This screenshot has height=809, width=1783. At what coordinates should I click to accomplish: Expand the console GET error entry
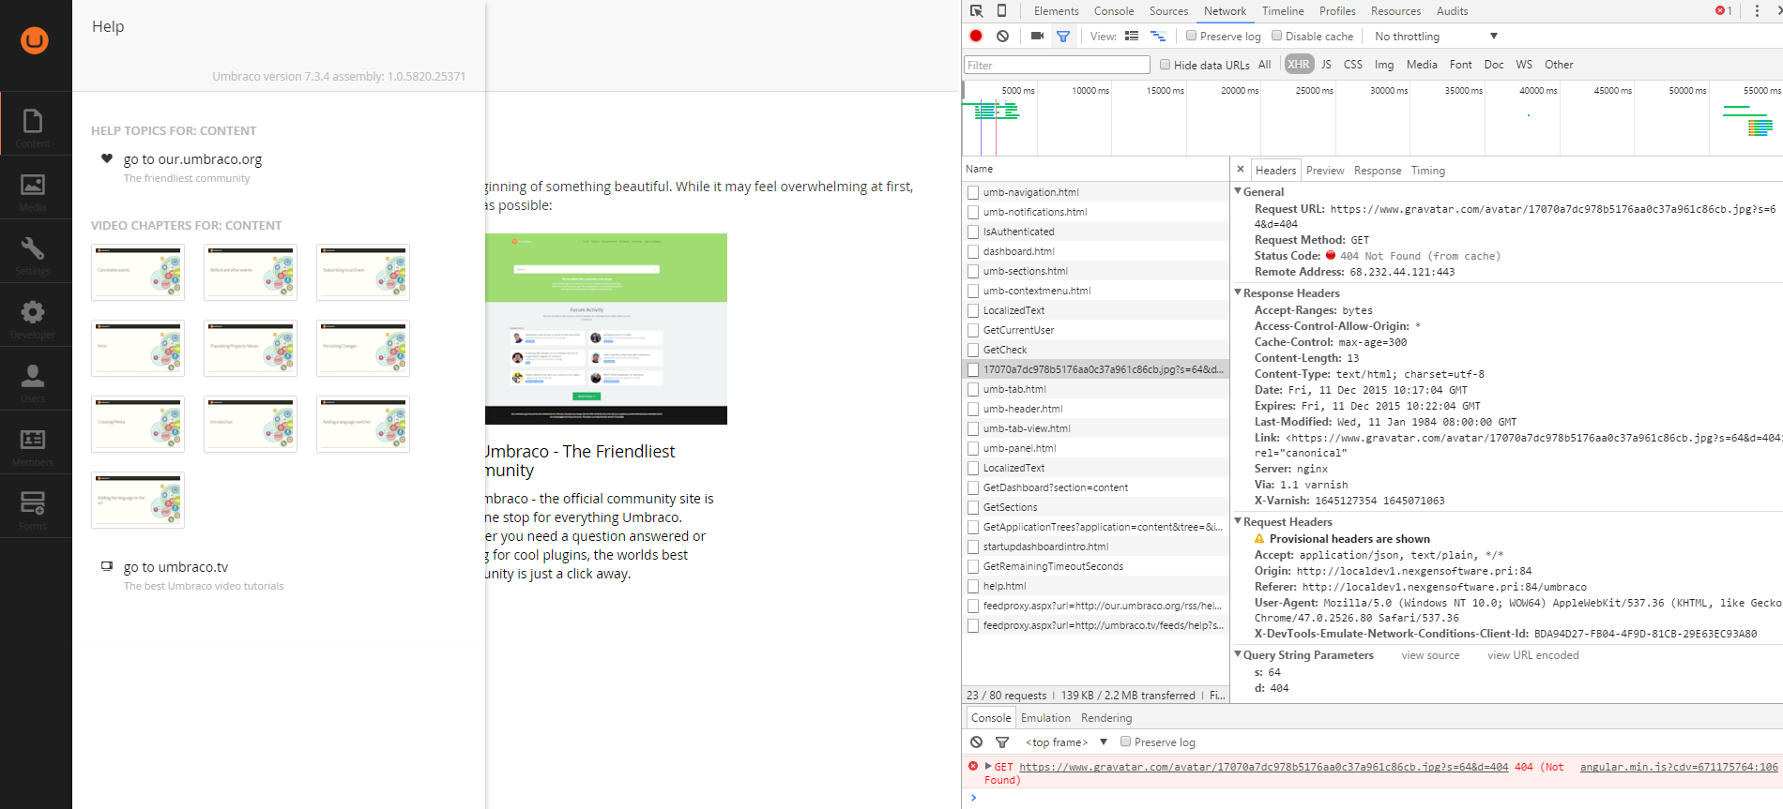(988, 766)
